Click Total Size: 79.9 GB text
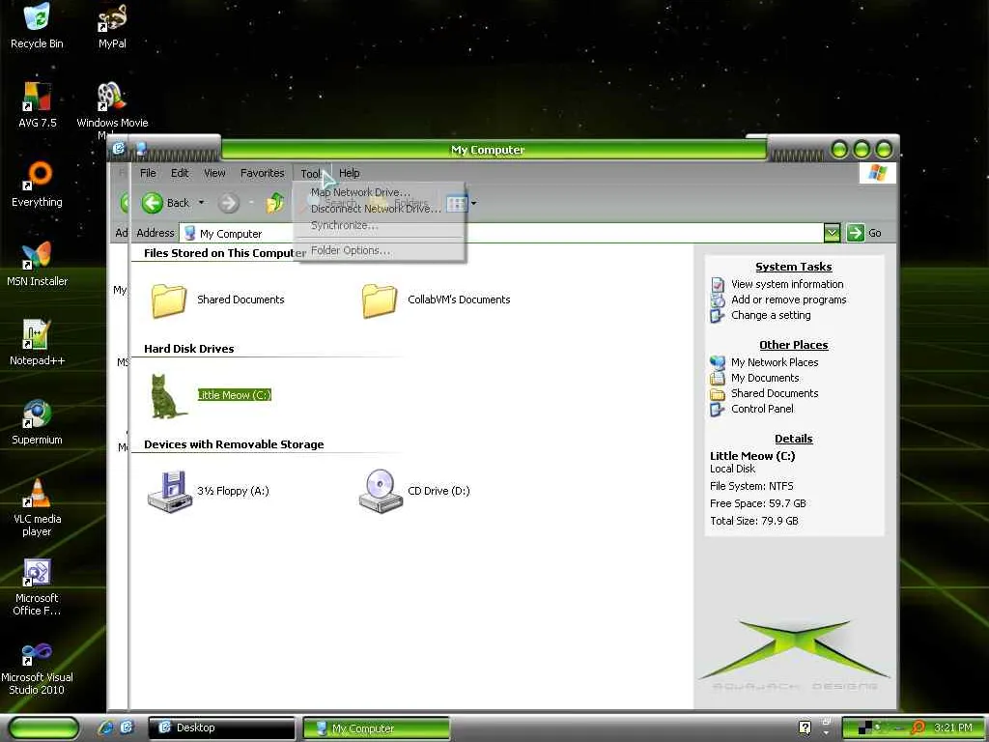This screenshot has height=742, width=989. pos(753,521)
